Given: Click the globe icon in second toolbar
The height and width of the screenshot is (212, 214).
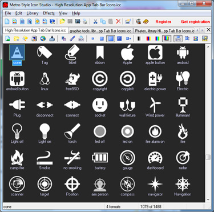Looking at the screenshot, I should 43,39.
